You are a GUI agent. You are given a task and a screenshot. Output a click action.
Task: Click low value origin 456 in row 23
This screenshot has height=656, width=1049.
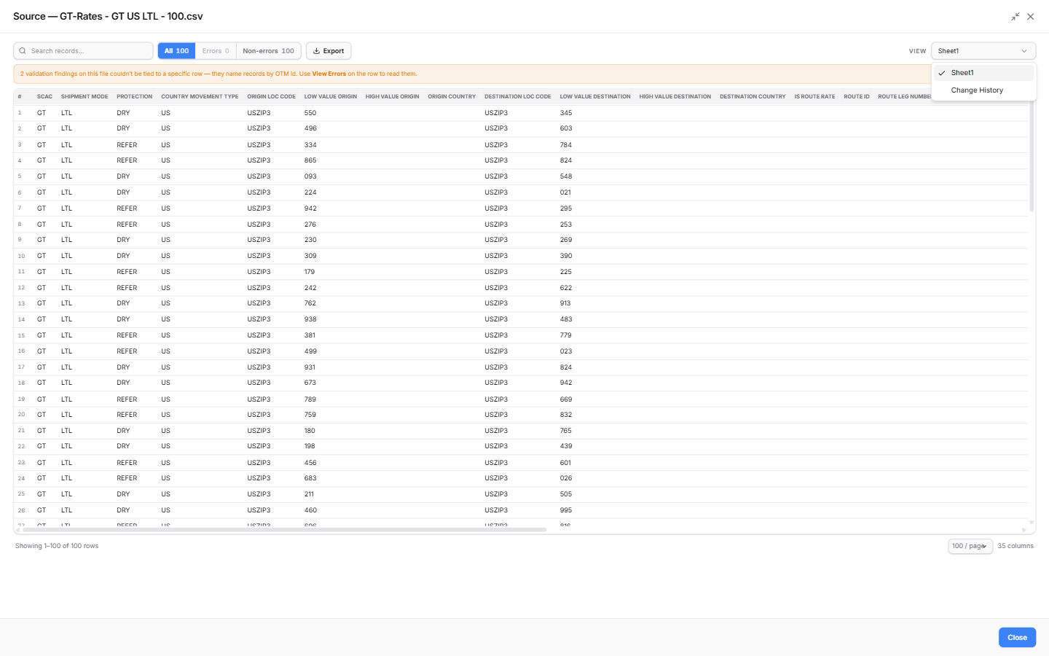[310, 463]
